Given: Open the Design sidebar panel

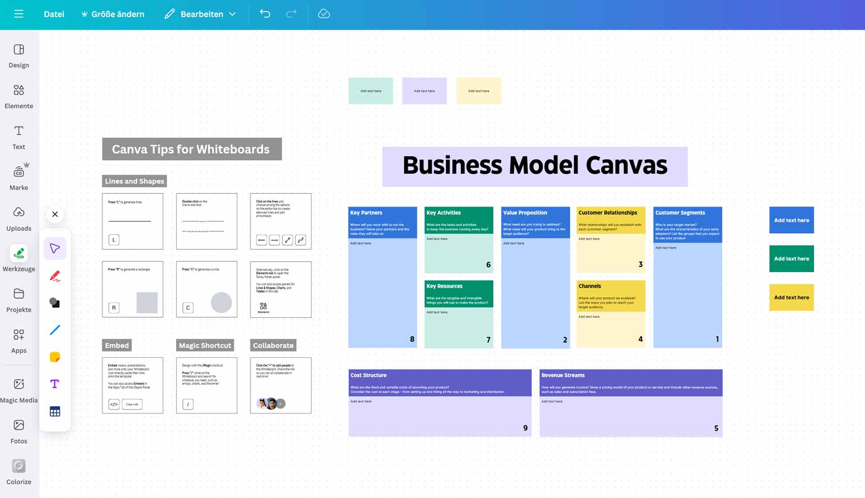Looking at the screenshot, I should tap(19, 56).
